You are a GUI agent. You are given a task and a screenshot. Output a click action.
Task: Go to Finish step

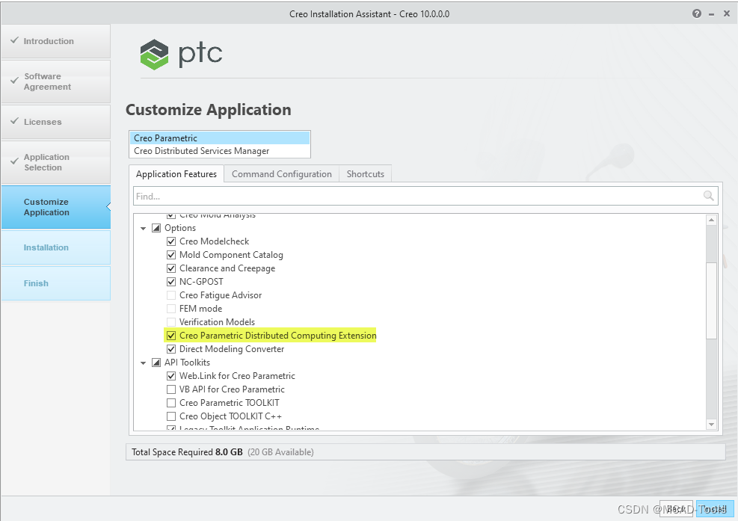pos(56,283)
